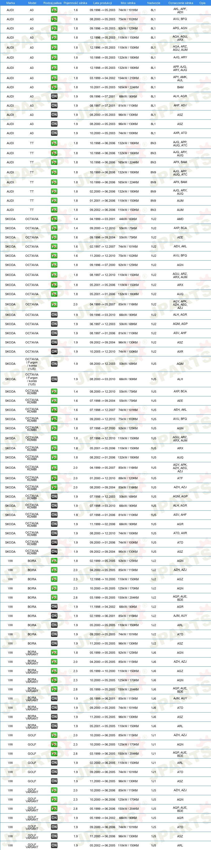The image size is (211, 850).
Task: Select the 88kW / 120KM power cell
Action: (128, 478)
